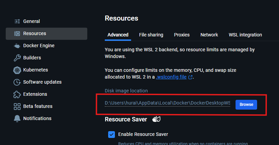
Task: Click the Browse button for disk image
Action: 246,105
